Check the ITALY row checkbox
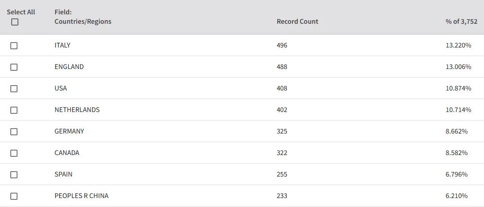The image size is (484, 207). [x=14, y=46]
